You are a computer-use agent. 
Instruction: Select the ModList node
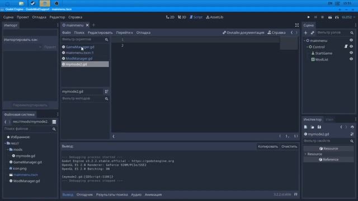pyautogui.click(x=322, y=60)
